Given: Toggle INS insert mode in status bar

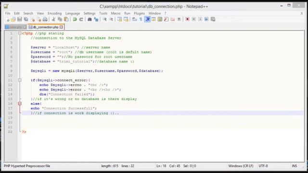Looking at the screenshot, I should pyautogui.click(x=294, y=166).
